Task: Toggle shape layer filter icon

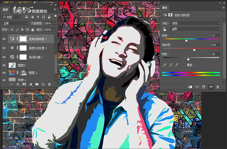Action: (x=43, y=17)
